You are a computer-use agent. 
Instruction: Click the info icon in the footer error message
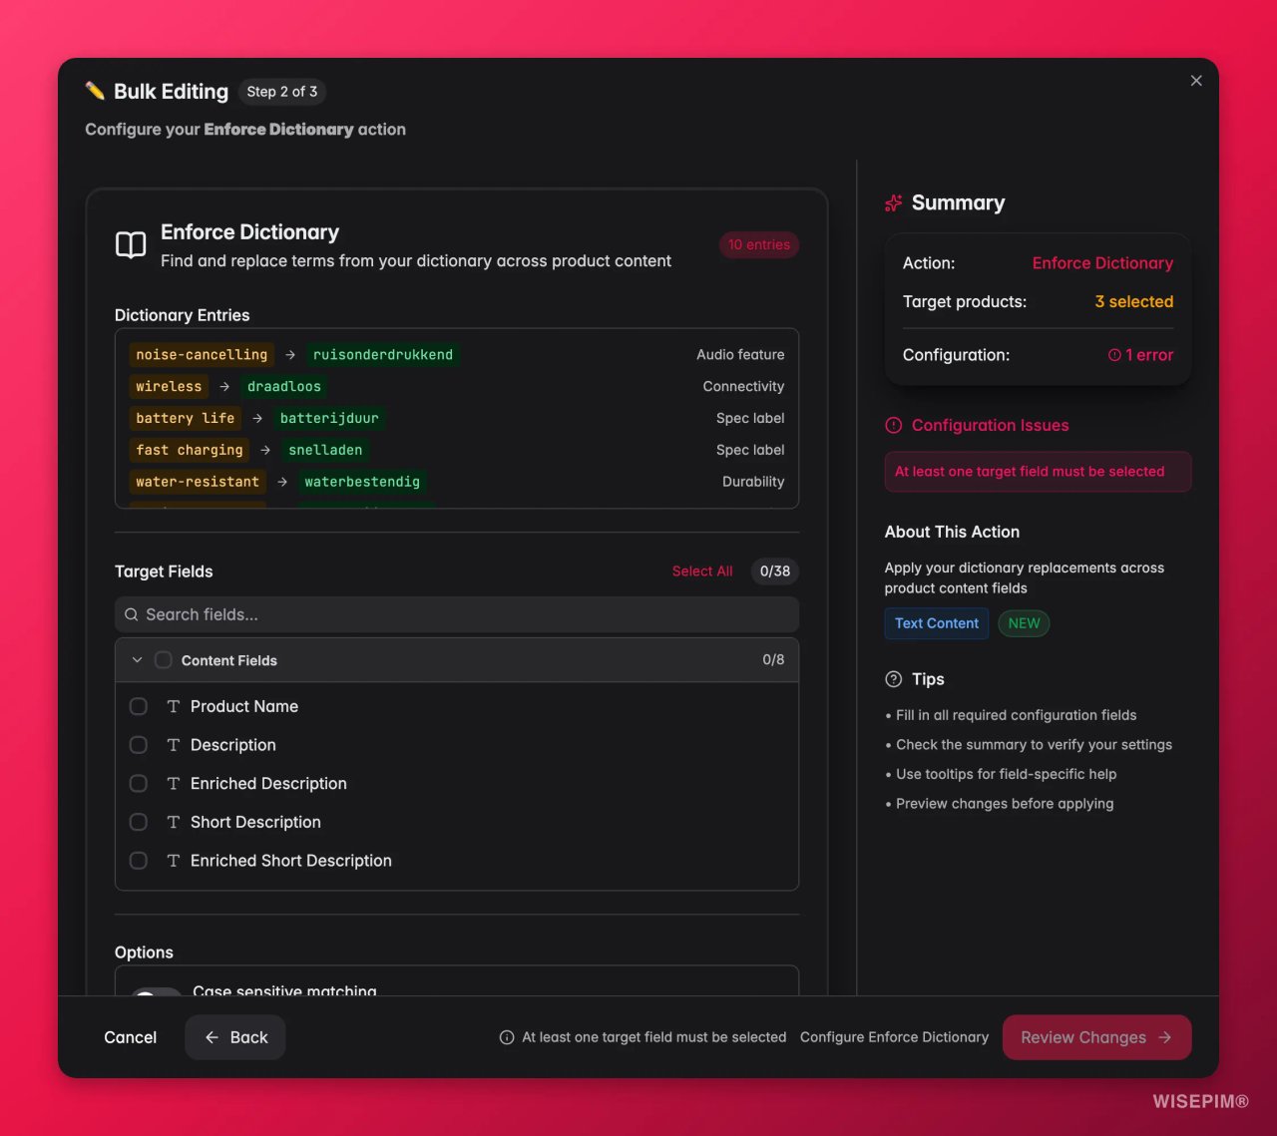[x=507, y=1037]
